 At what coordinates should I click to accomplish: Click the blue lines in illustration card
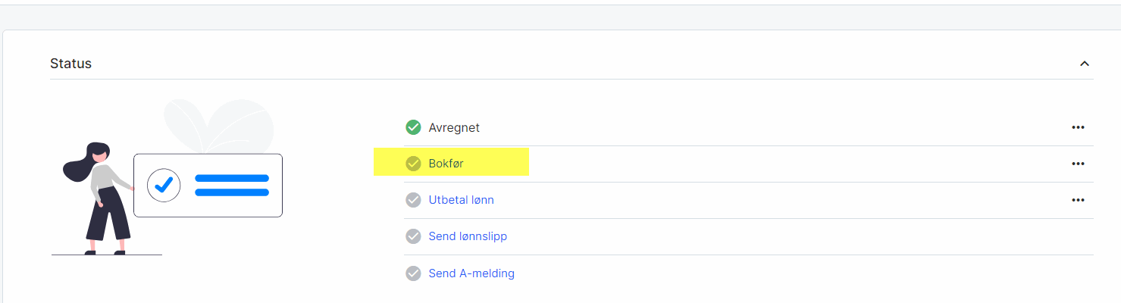232,185
